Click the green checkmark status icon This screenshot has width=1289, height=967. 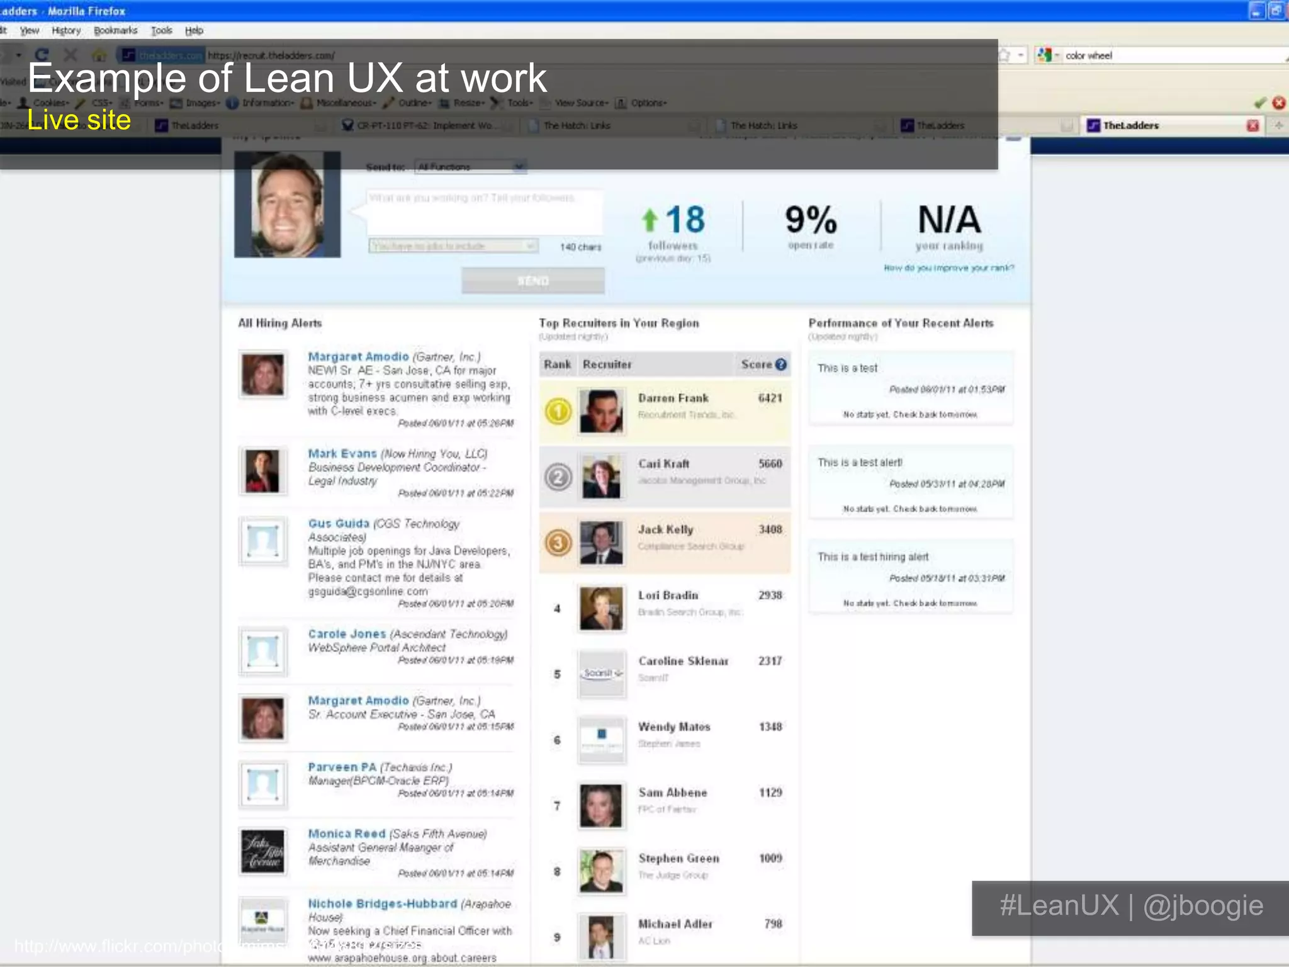1260,103
